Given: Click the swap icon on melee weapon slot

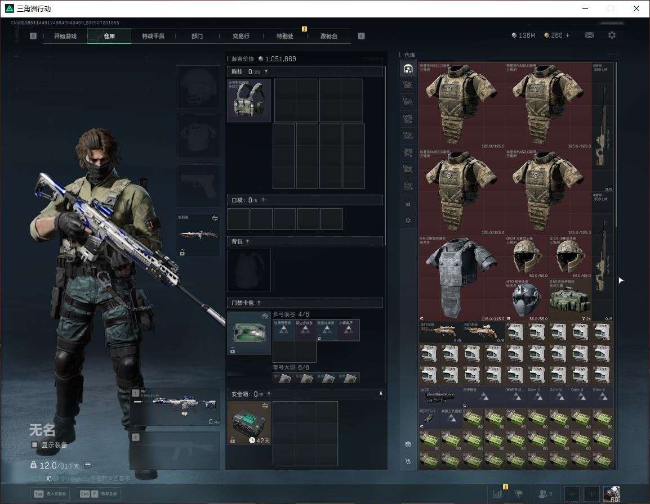Looking at the screenshot, I should tap(215, 218).
